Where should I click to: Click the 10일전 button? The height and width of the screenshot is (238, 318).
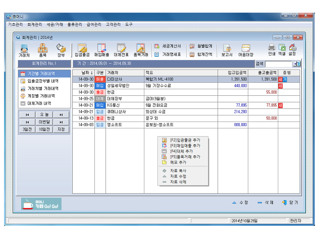pos(44,129)
